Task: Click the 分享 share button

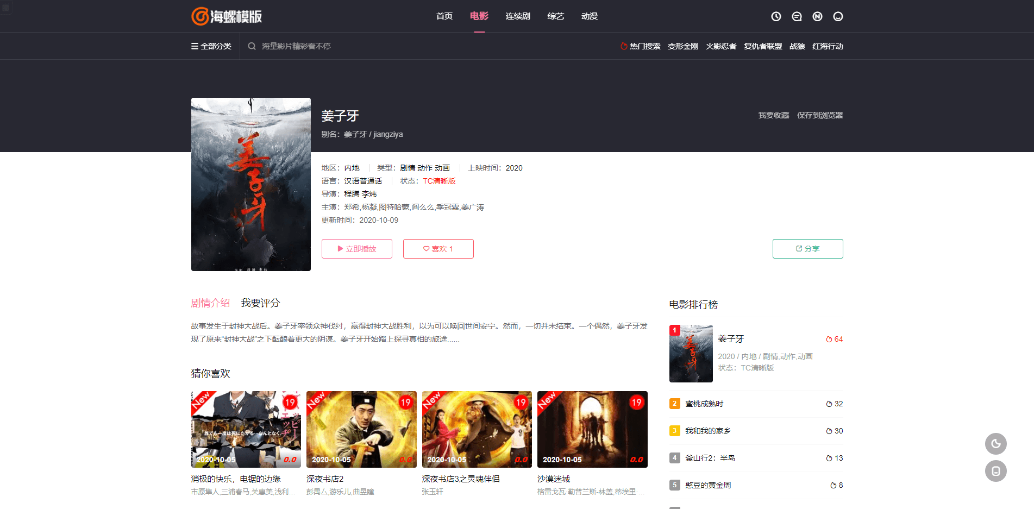Action: click(x=808, y=249)
